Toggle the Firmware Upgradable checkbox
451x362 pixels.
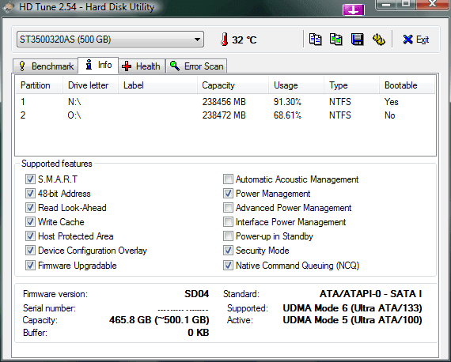(x=30, y=265)
